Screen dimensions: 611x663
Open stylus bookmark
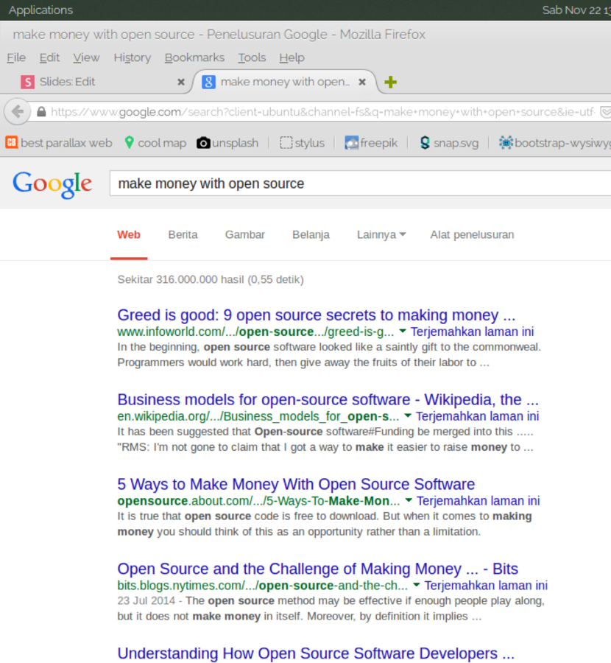(x=302, y=143)
